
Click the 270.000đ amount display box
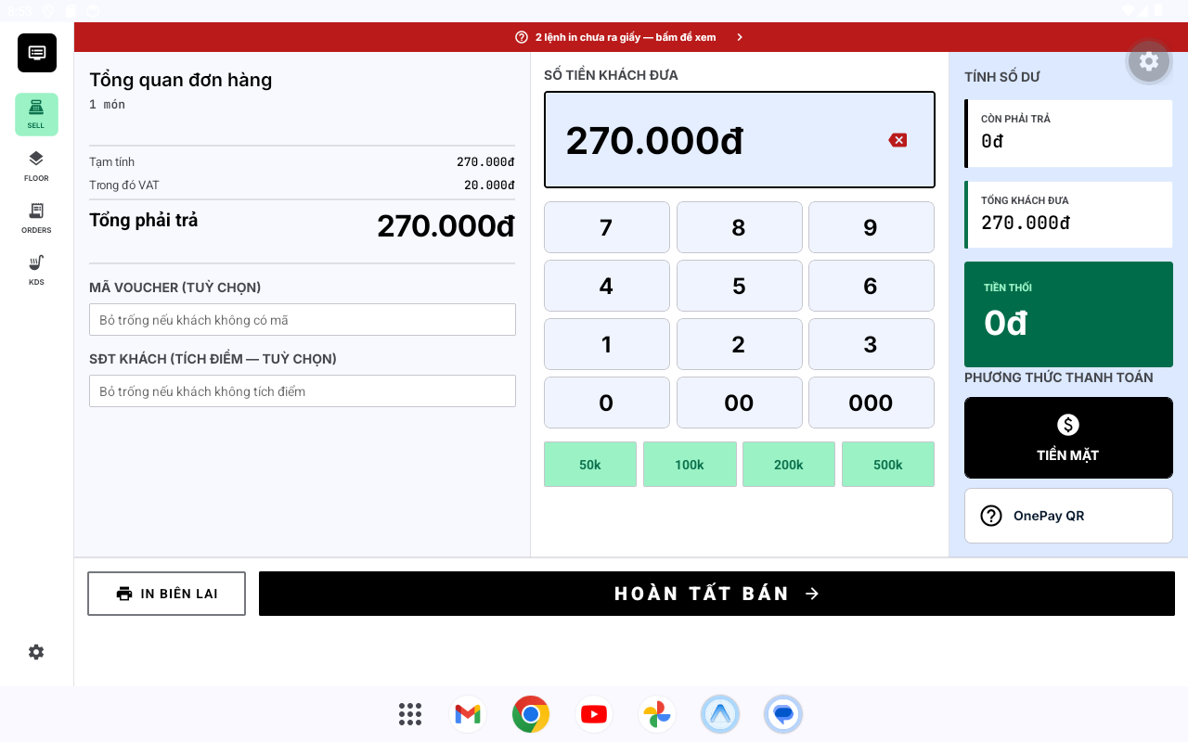tap(740, 140)
